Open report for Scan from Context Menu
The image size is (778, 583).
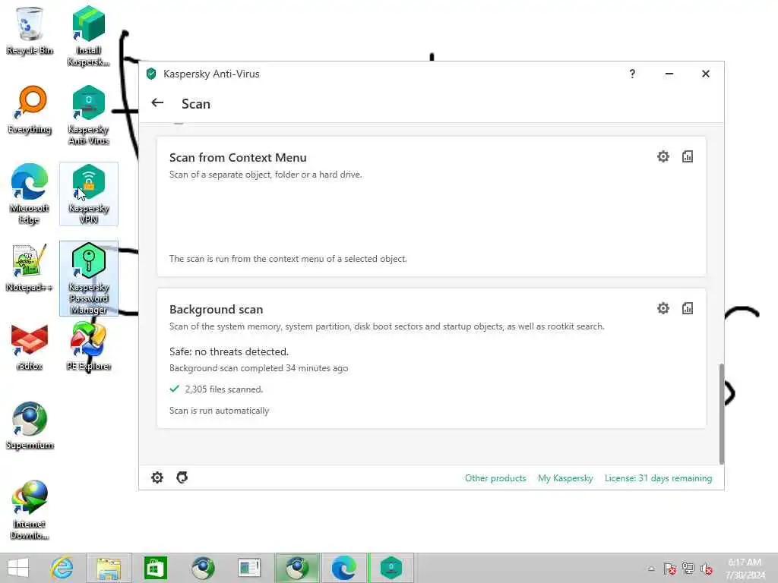click(x=687, y=156)
